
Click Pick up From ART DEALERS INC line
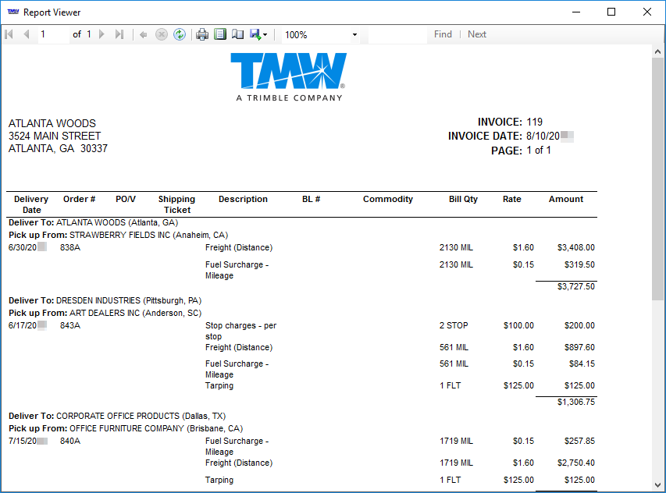(x=105, y=313)
